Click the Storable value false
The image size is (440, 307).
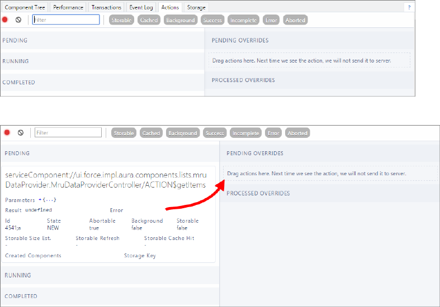click(x=182, y=228)
